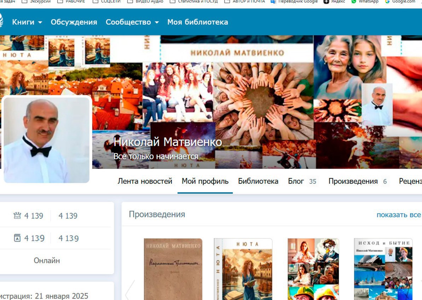Click the Произведения section heading

157,214
